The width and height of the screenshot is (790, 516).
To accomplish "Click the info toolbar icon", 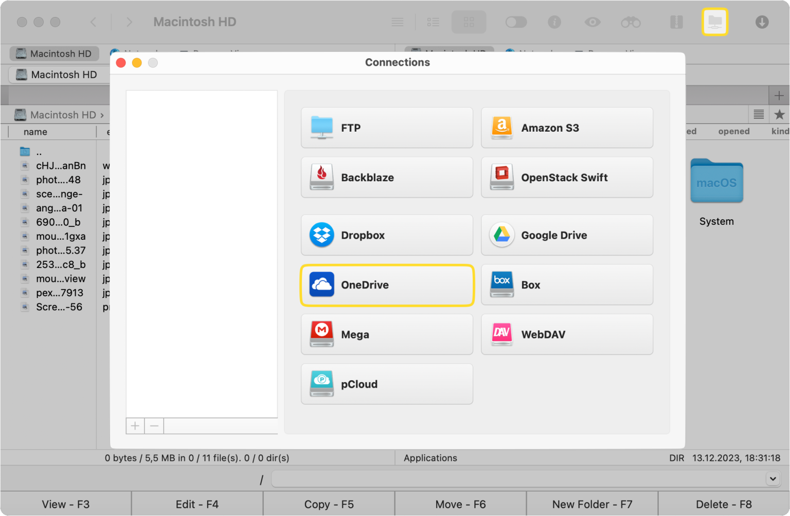I will (554, 22).
